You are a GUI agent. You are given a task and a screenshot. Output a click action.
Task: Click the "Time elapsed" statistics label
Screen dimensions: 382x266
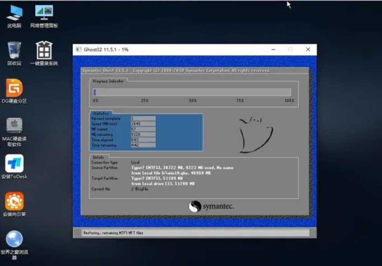tap(102, 140)
